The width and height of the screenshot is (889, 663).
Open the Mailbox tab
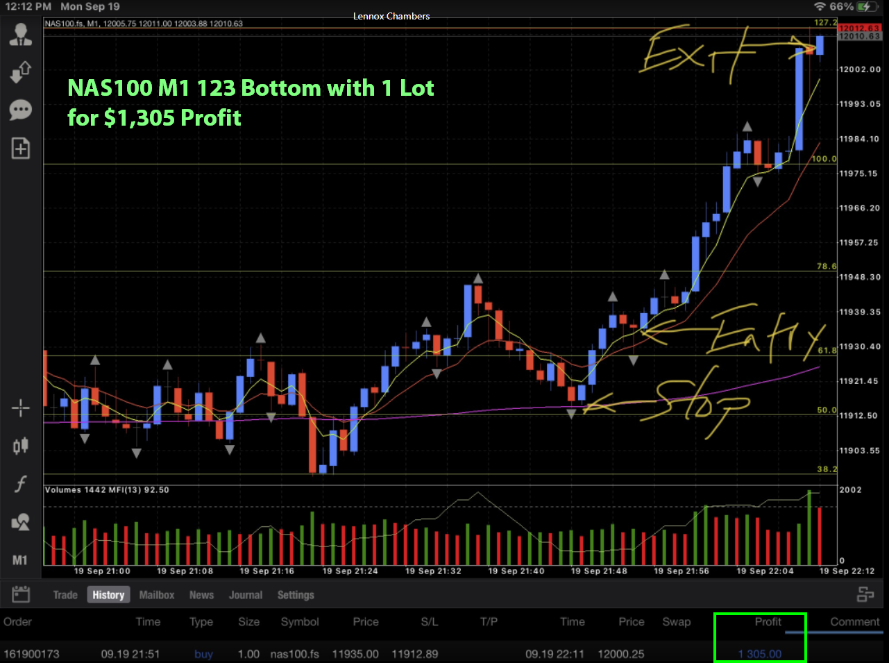157,595
